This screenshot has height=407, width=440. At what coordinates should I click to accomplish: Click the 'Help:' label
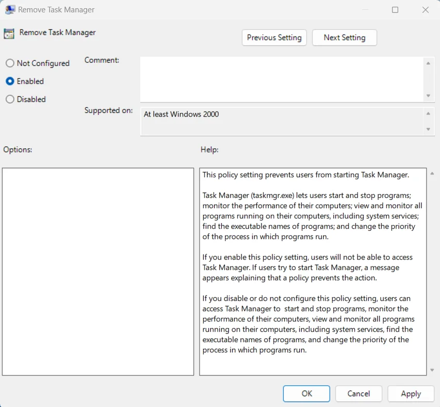click(209, 150)
